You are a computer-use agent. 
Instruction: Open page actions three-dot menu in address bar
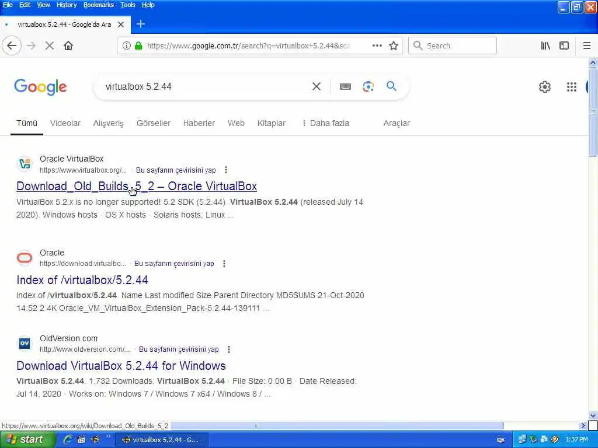click(x=377, y=45)
